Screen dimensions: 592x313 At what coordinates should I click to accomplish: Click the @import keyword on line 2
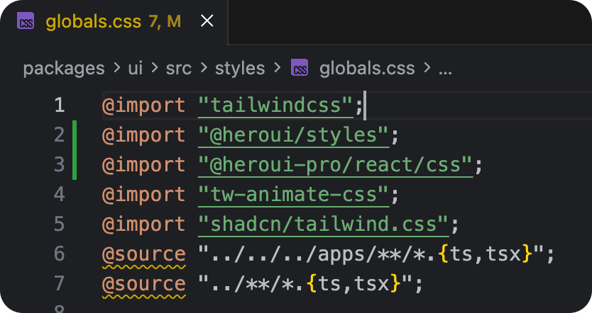[144, 135]
